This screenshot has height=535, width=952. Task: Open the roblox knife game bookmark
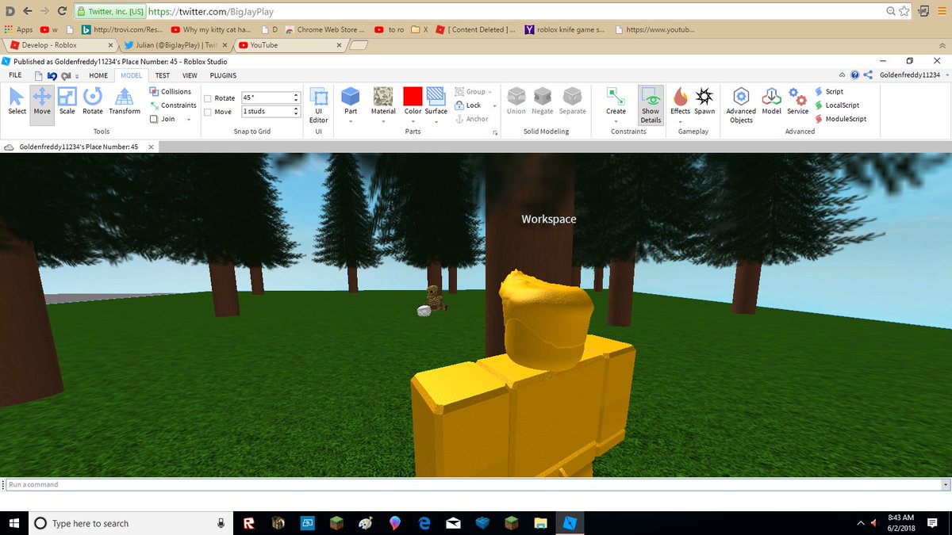point(565,29)
